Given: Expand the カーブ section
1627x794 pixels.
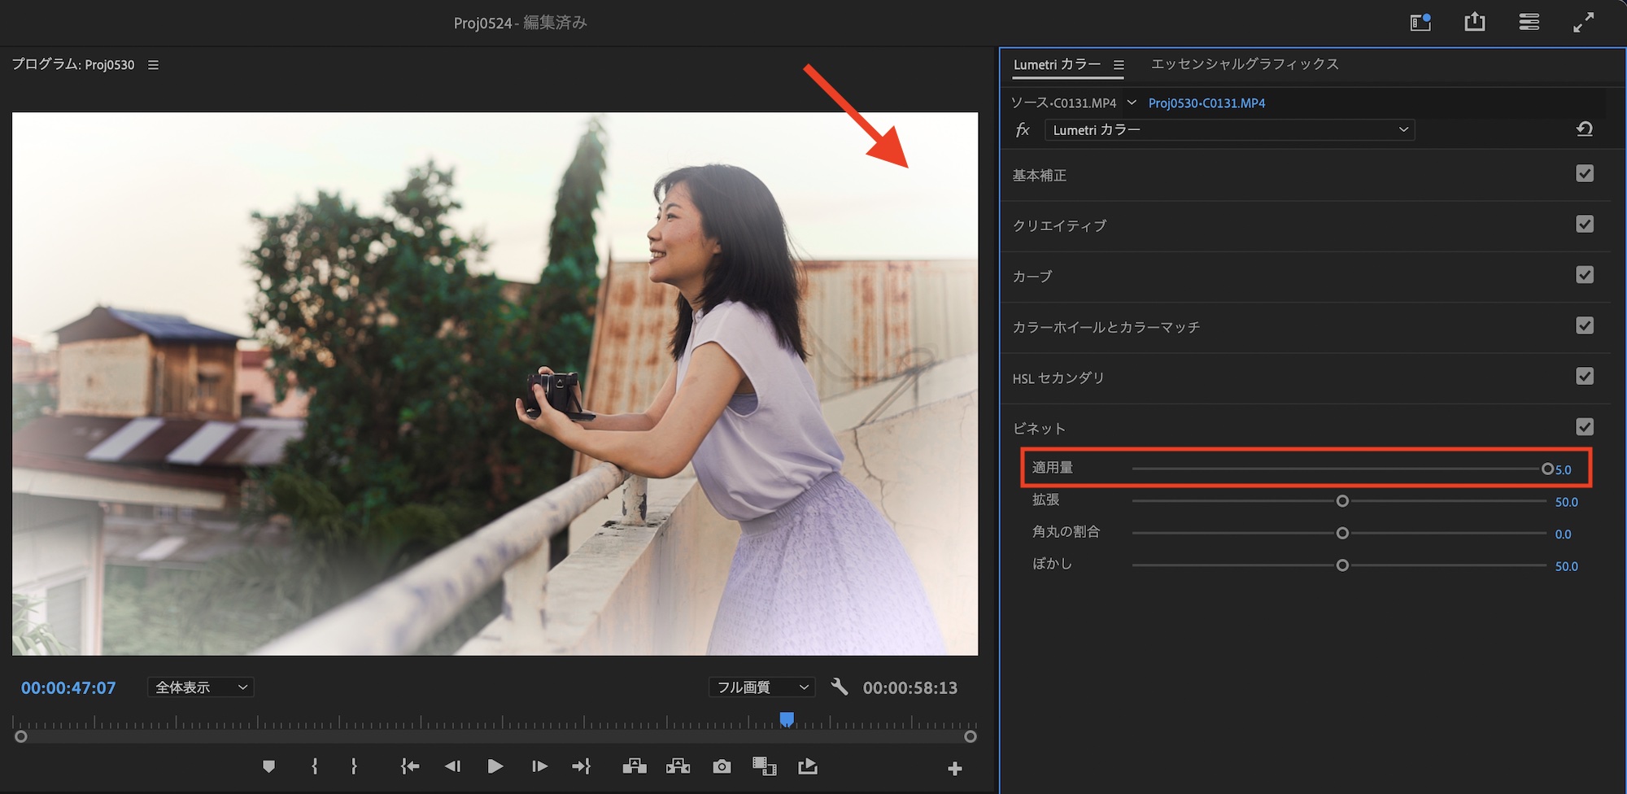Looking at the screenshot, I should click(1032, 277).
